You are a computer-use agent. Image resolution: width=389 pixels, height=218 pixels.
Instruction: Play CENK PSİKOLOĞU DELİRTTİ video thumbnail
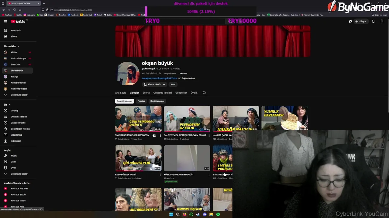tap(138, 119)
